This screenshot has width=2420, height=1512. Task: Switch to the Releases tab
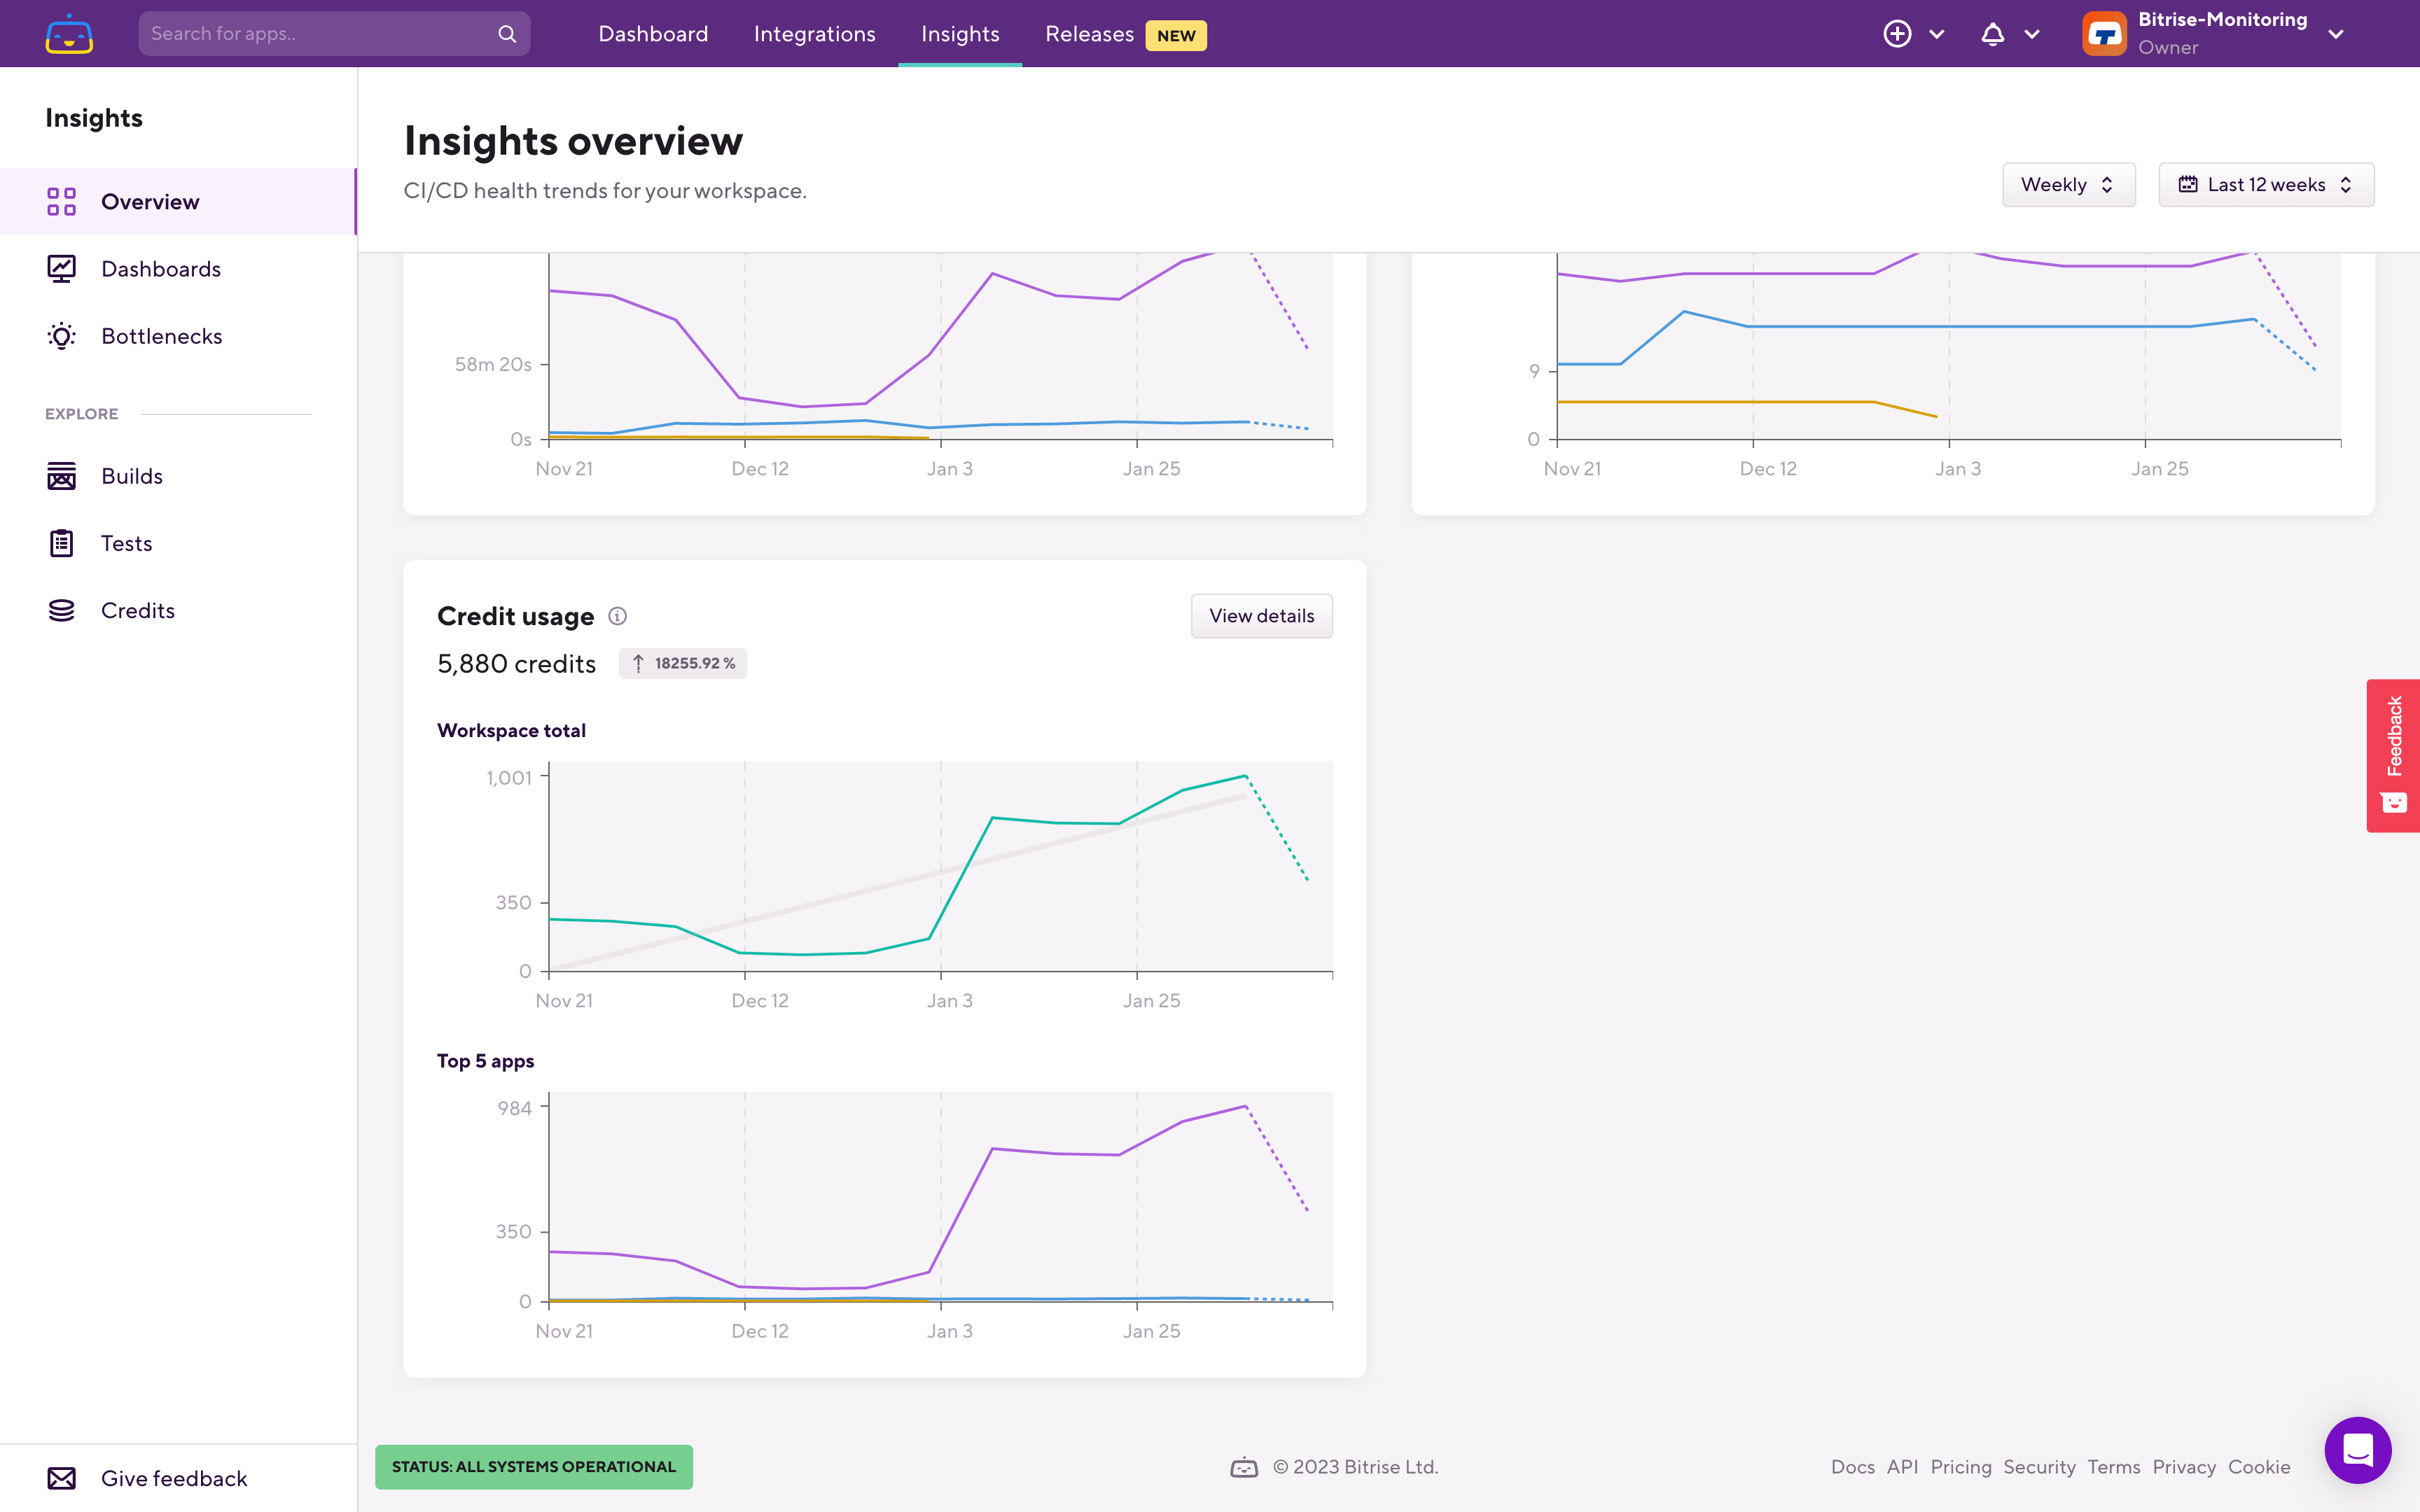click(1090, 34)
